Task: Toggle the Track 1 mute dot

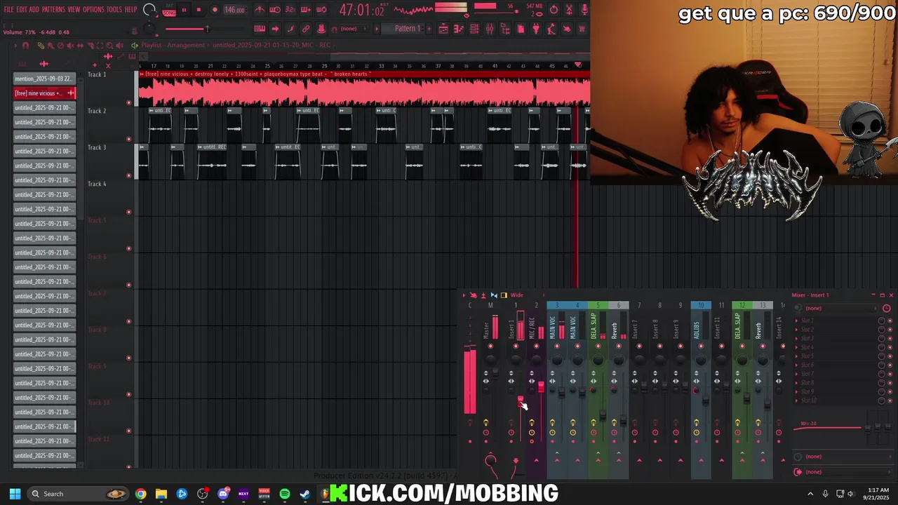Action: click(x=128, y=102)
